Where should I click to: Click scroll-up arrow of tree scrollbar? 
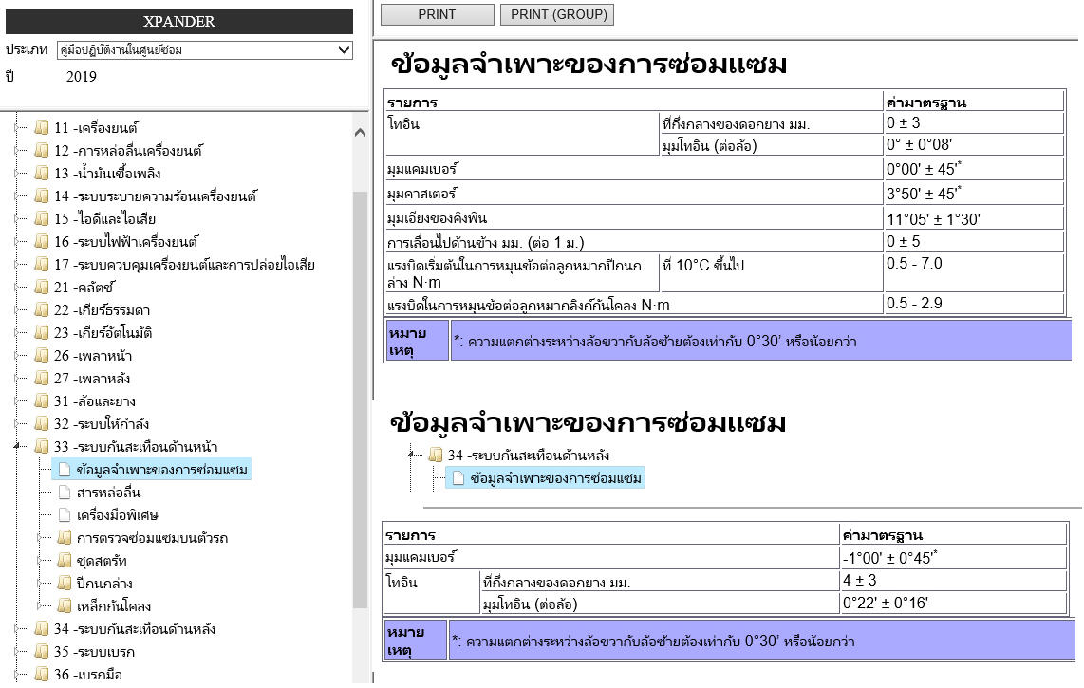[x=360, y=132]
